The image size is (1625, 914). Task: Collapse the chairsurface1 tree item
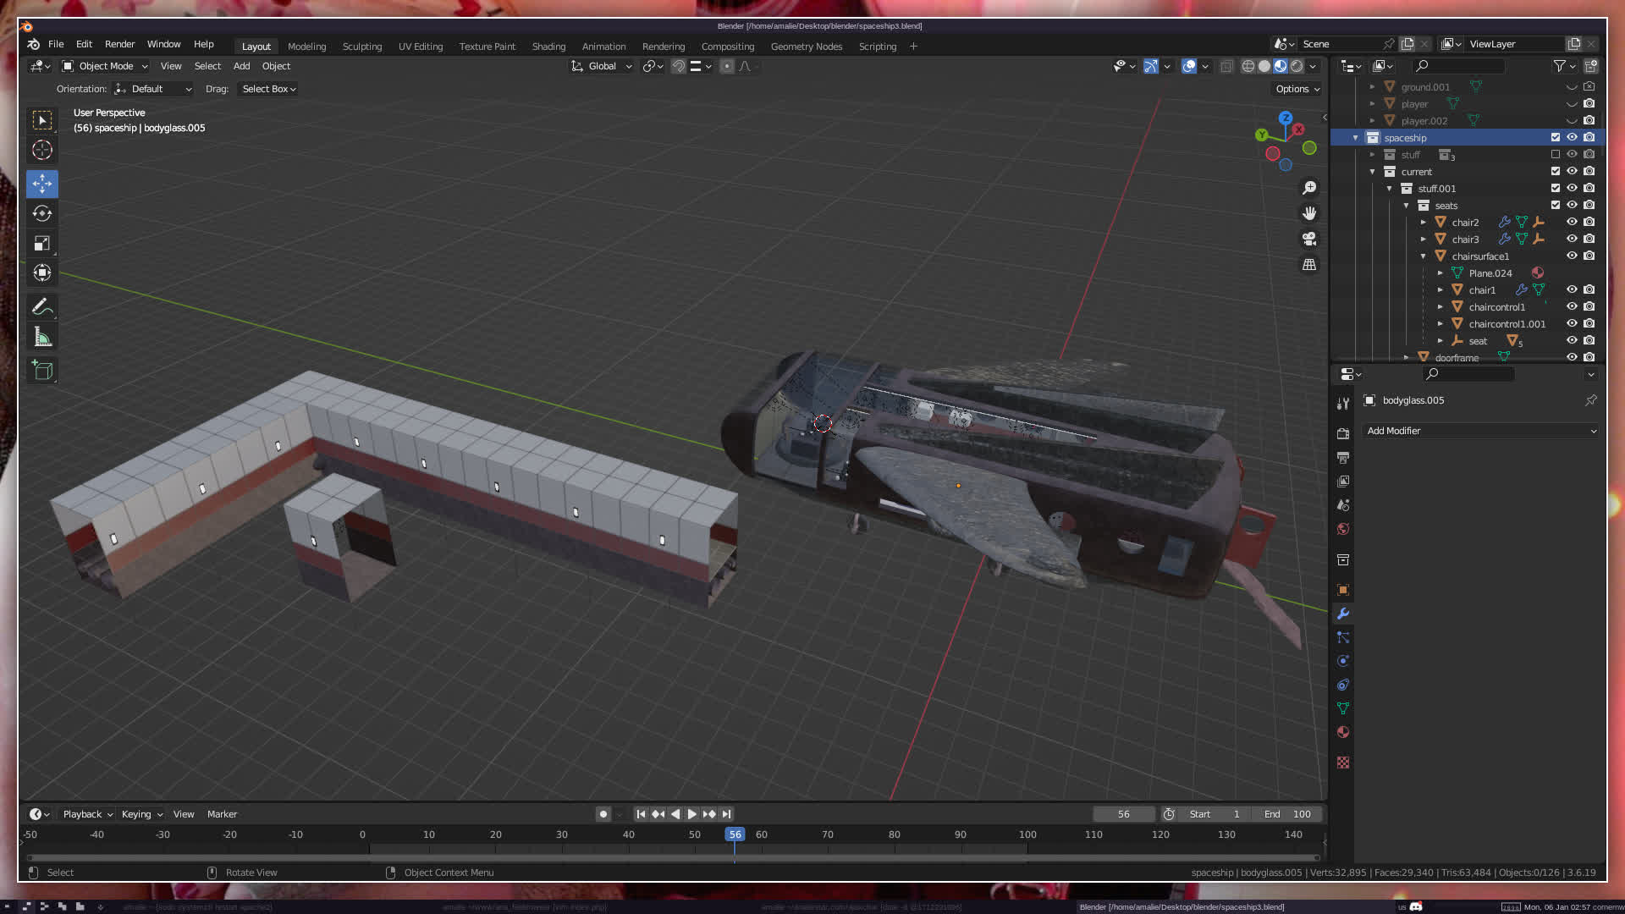coord(1423,256)
